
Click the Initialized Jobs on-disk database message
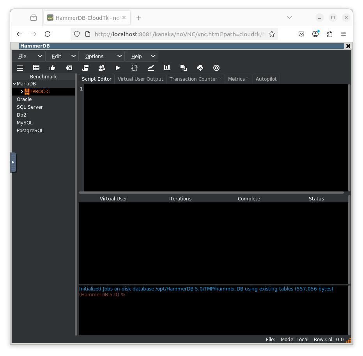[x=206, y=289]
